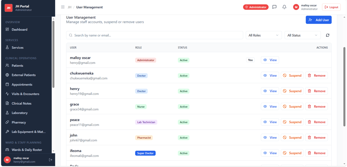View henry's account

pyautogui.click(x=270, y=91)
